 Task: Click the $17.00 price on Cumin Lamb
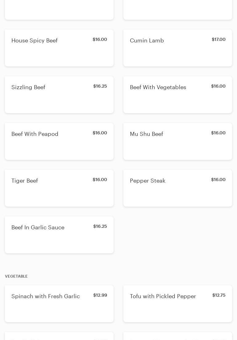pyautogui.click(x=219, y=39)
